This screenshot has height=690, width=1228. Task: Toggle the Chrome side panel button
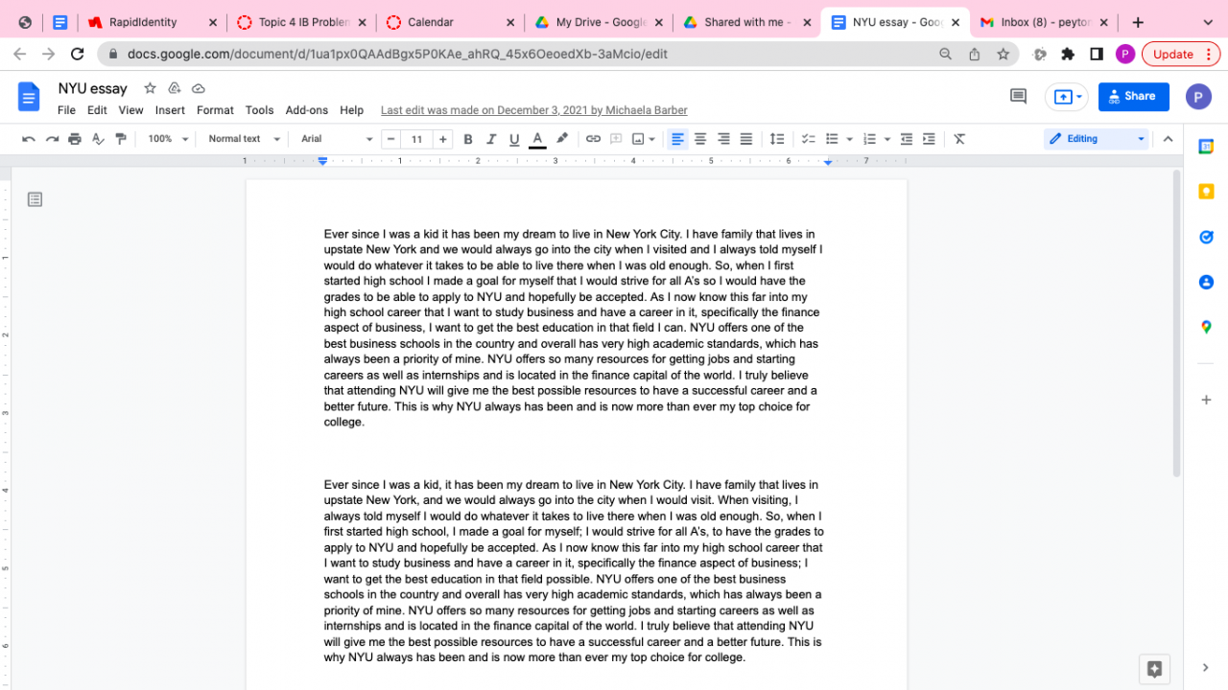(x=1097, y=55)
